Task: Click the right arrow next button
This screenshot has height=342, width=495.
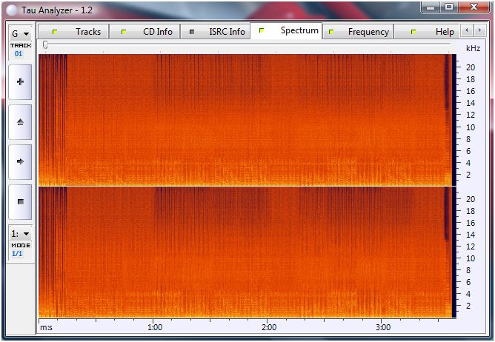Action: point(20,161)
